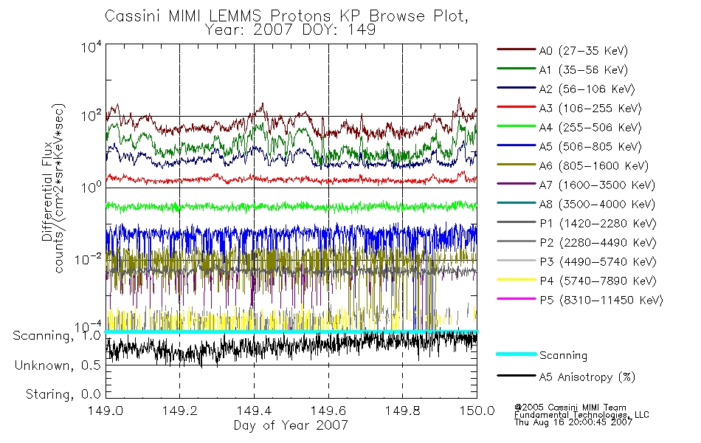Screen dimensions: 701x443
Task: Click the Year: 2007 DOY: 149 subtitle
Action: pyautogui.click(x=290, y=30)
